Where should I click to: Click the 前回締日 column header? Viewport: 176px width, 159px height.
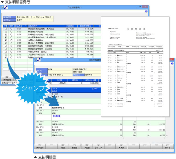click(72, 26)
